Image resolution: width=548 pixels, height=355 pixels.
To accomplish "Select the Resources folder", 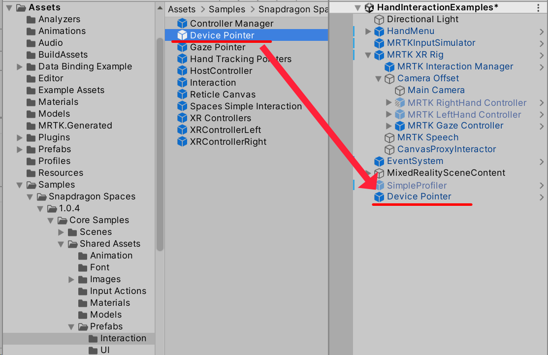I will click(61, 173).
